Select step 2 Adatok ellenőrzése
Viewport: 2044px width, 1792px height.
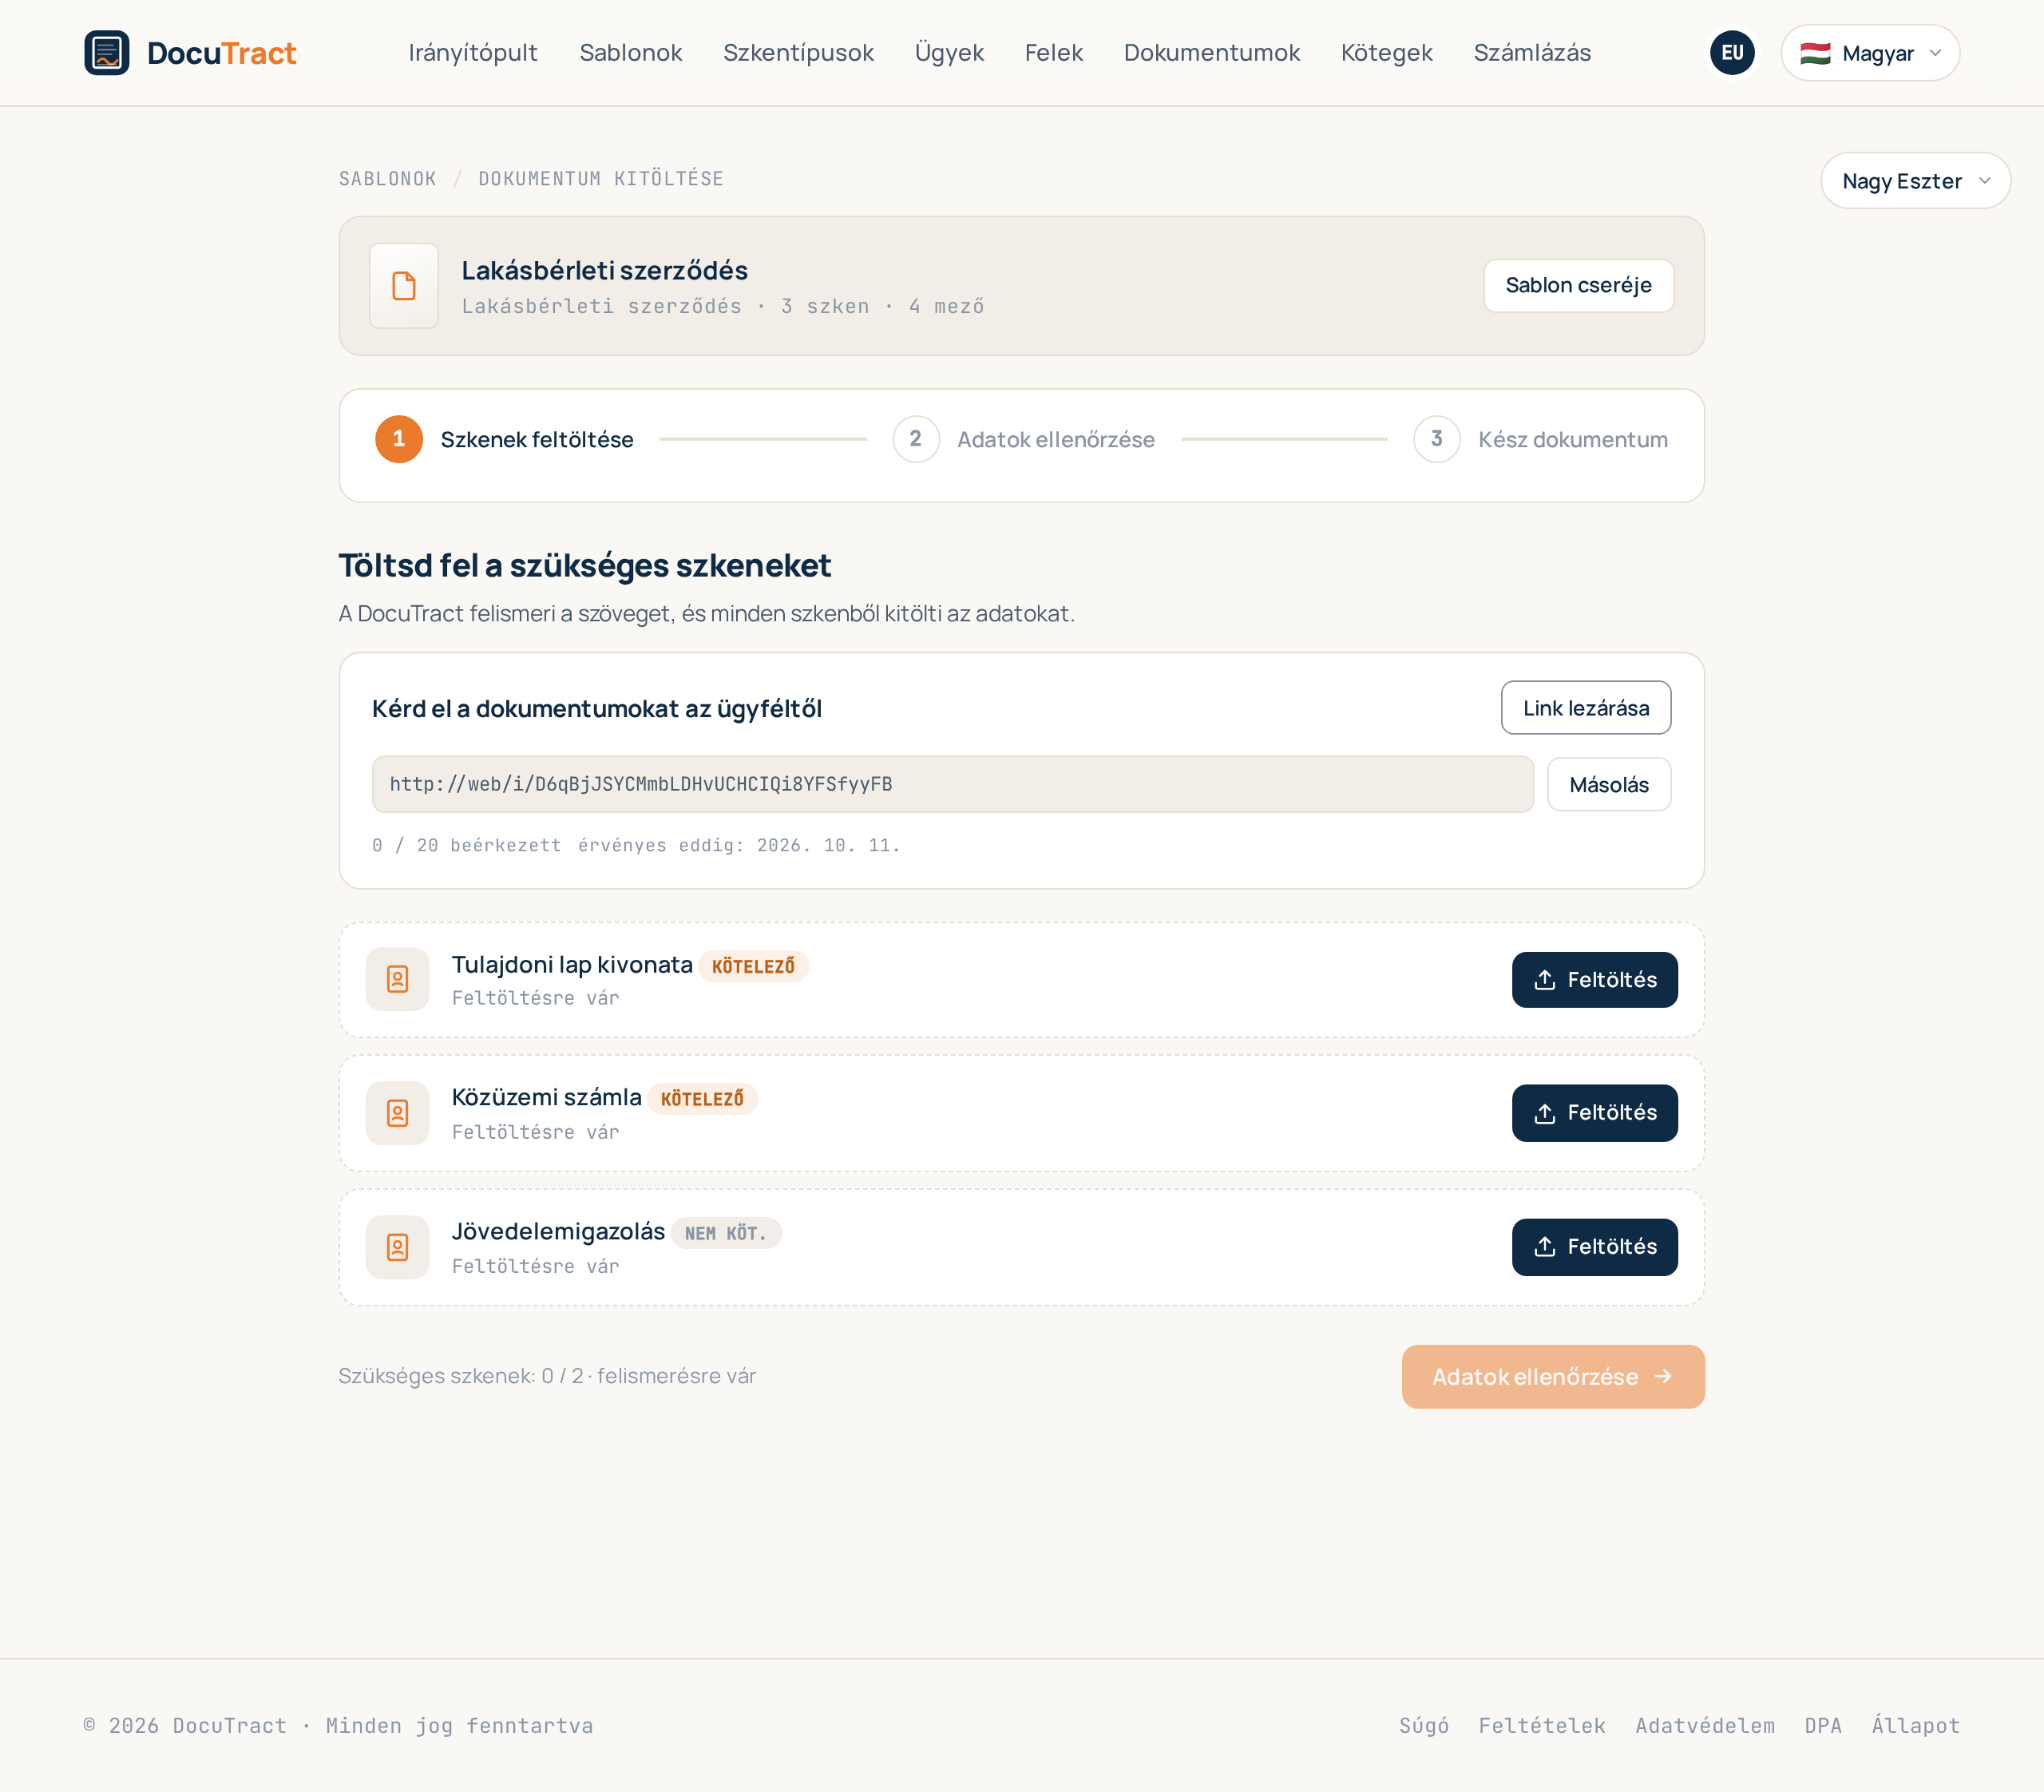(x=1024, y=440)
